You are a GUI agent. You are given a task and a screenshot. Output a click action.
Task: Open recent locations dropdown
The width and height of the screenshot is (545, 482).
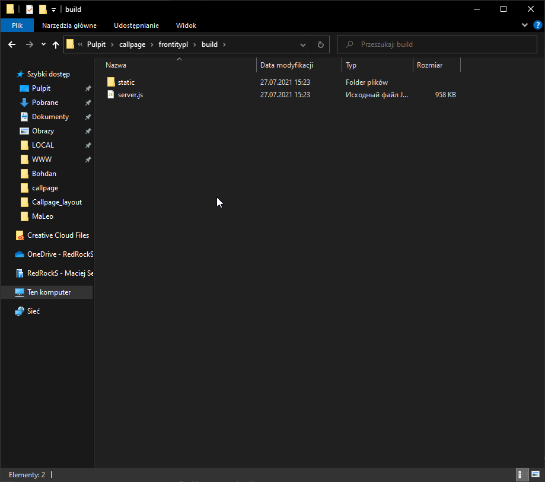43,44
